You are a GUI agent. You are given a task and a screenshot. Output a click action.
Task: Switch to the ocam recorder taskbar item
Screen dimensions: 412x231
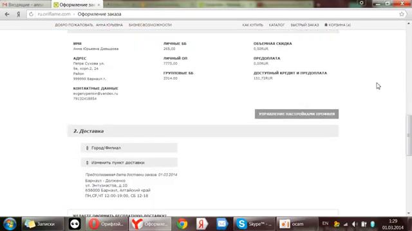[x=297, y=224]
